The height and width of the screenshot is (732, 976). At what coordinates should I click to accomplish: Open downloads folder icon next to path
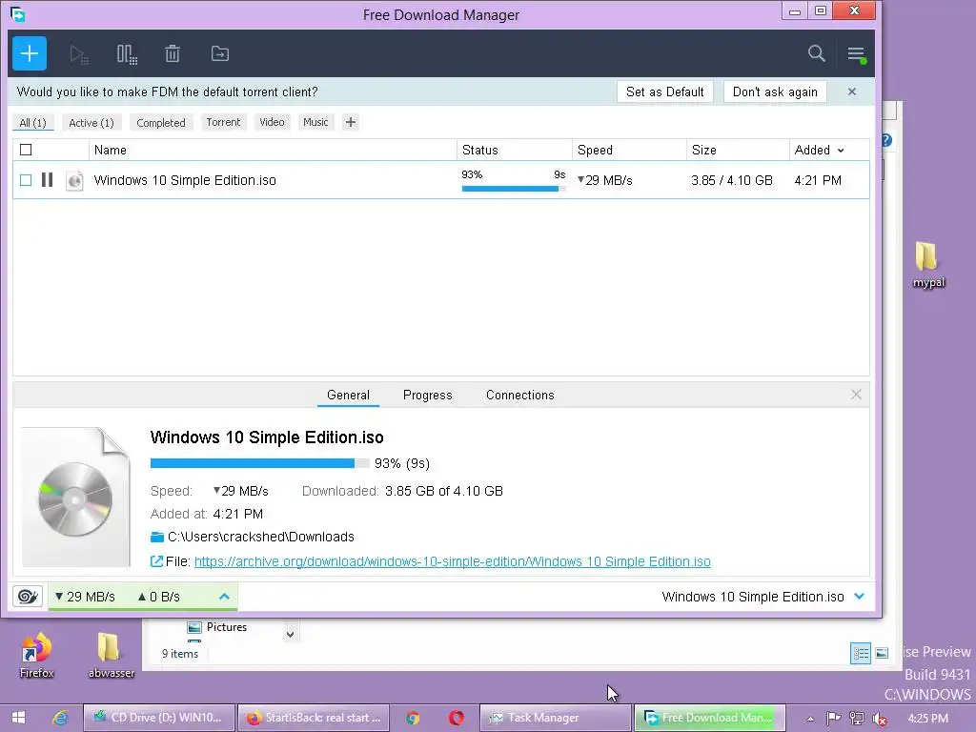click(157, 537)
